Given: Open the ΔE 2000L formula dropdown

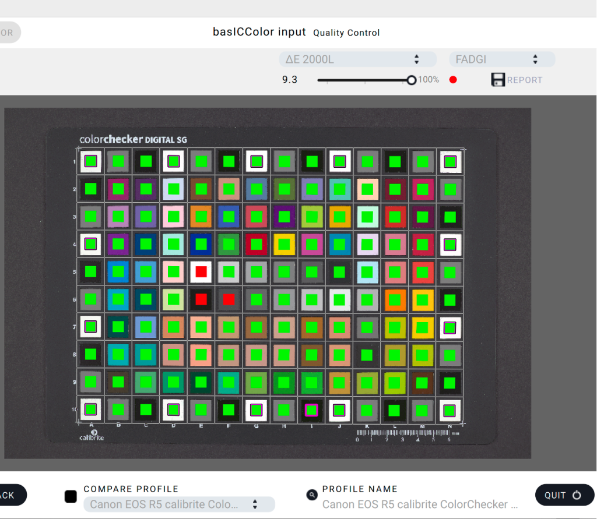Looking at the screenshot, I should point(357,59).
